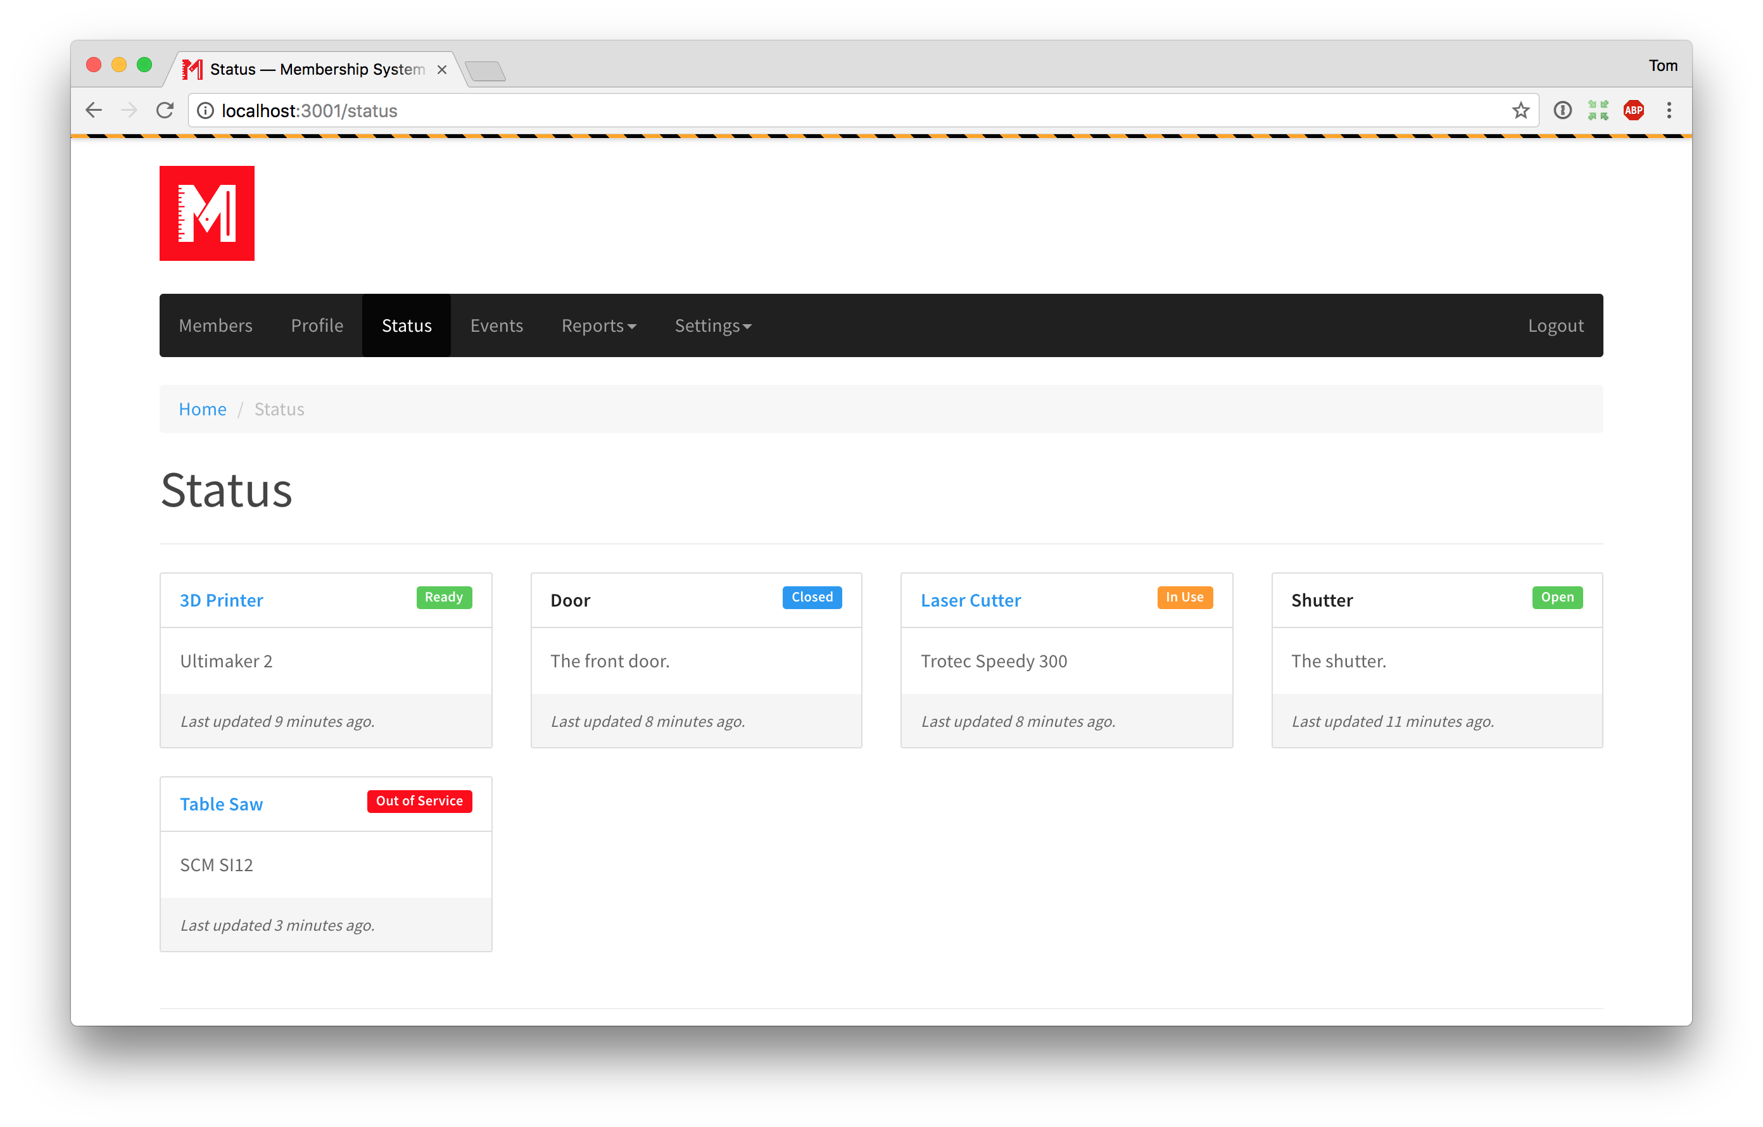This screenshot has width=1763, height=1127.
Task: Reload the page with the refresh icon
Action: pyautogui.click(x=165, y=111)
